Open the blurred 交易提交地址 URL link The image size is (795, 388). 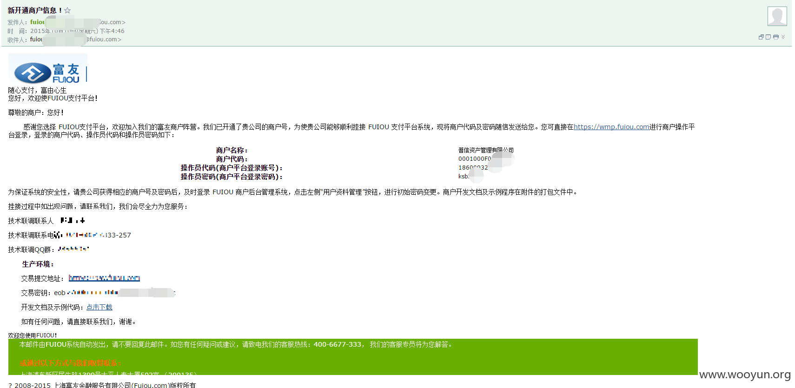[x=104, y=278]
